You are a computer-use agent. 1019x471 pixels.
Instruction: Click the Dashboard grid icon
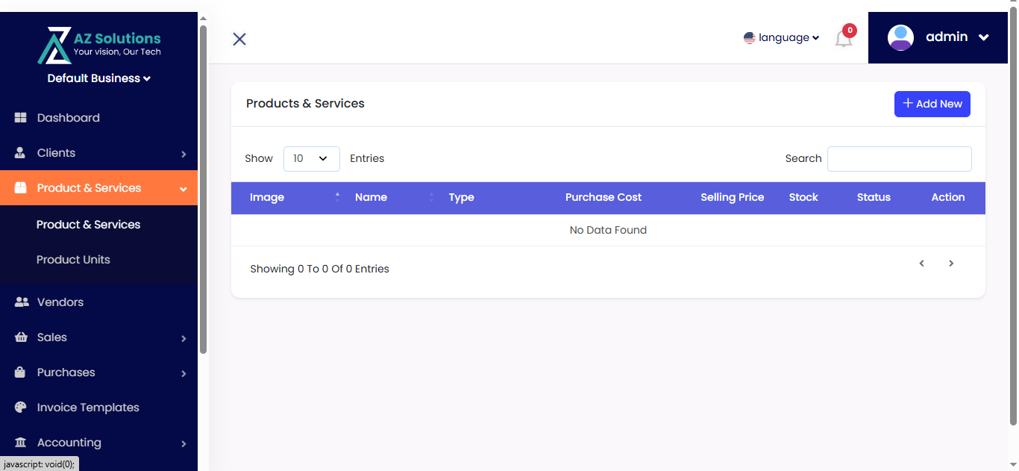tap(21, 118)
